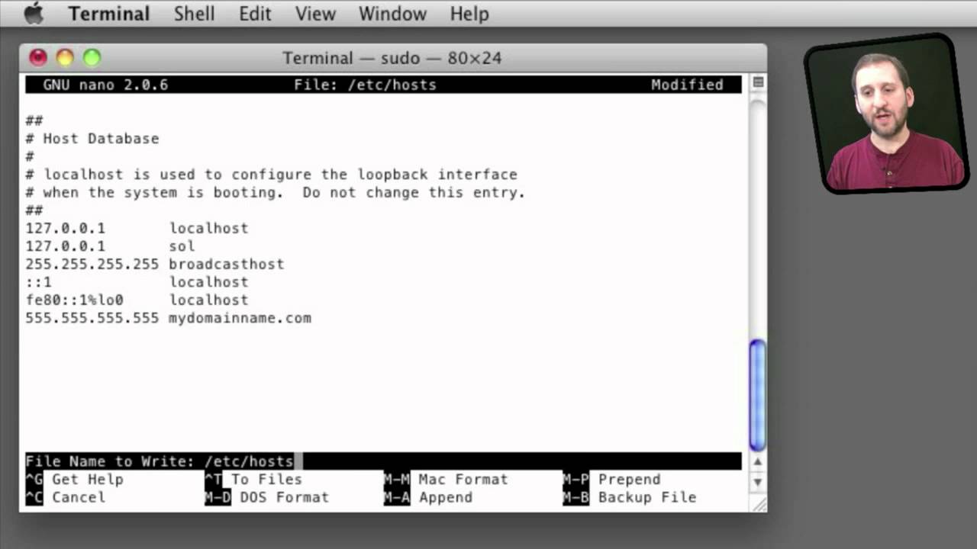Click the '127.0.0.1 sol' entry
This screenshot has width=977, height=549.
click(x=110, y=246)
